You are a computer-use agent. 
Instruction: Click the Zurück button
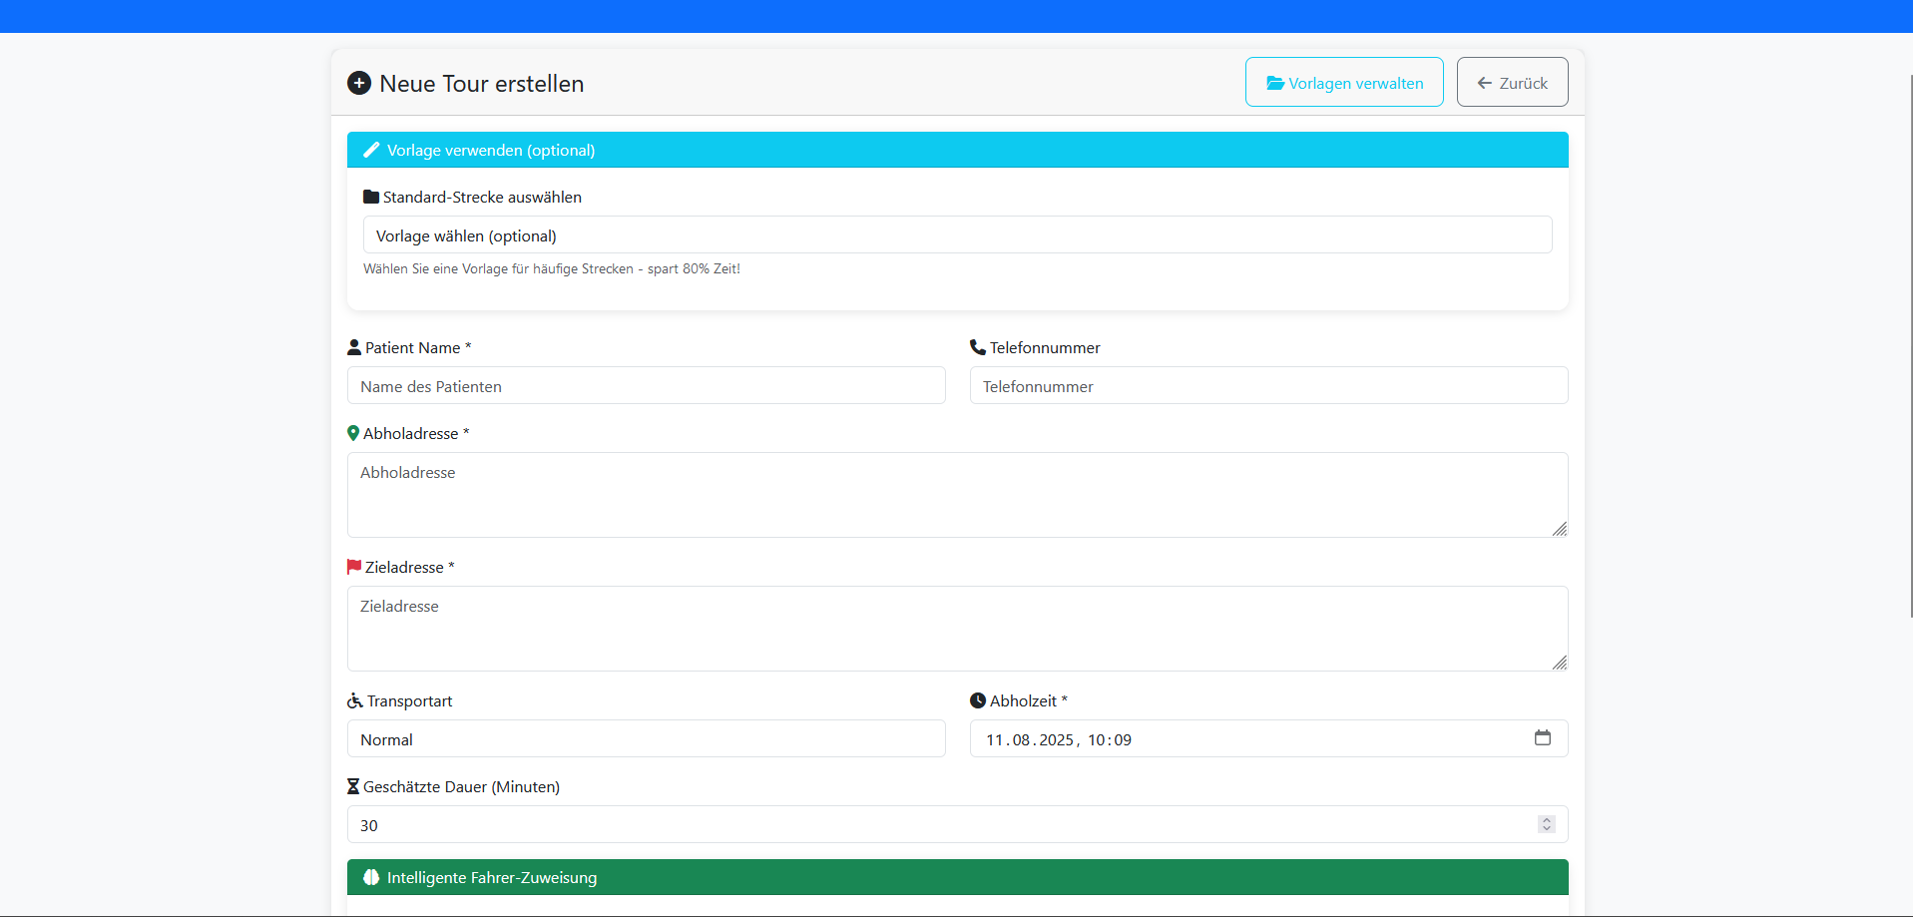(1511, 82)
